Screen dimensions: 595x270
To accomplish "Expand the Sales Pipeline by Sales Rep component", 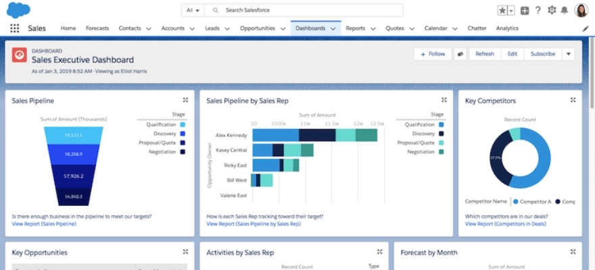I will tap(444, 100).
